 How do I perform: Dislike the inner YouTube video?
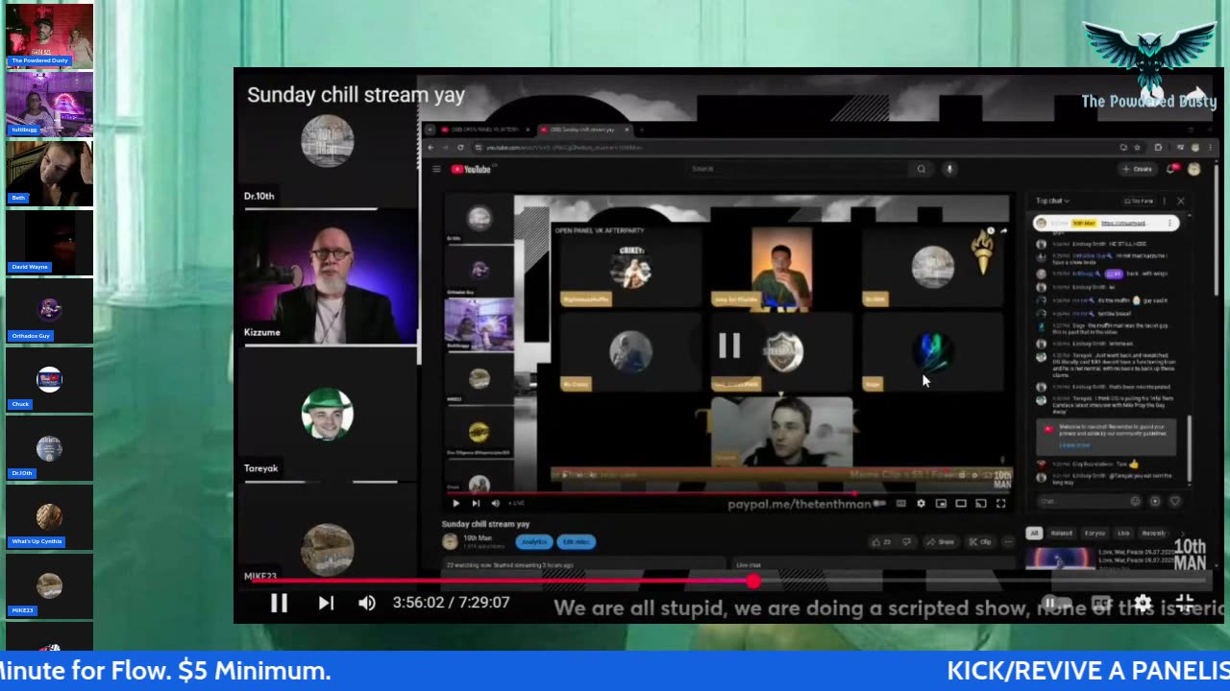coord(906,541)
